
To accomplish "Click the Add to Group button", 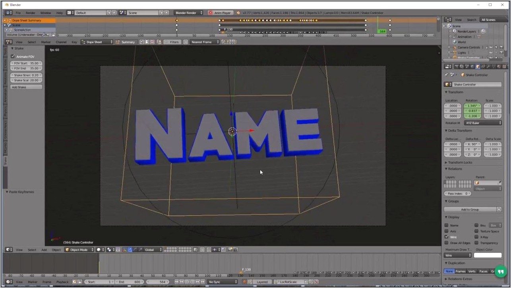I will pyautogui.click(x=470, y=209).
